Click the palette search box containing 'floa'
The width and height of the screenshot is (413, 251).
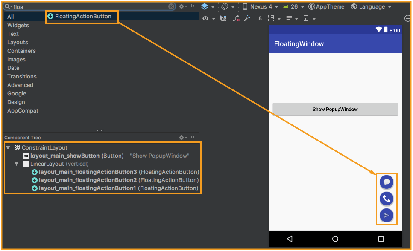[90, 6]
